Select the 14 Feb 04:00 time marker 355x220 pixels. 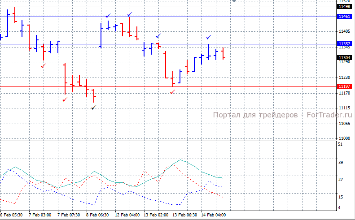[x=214, y=215]
